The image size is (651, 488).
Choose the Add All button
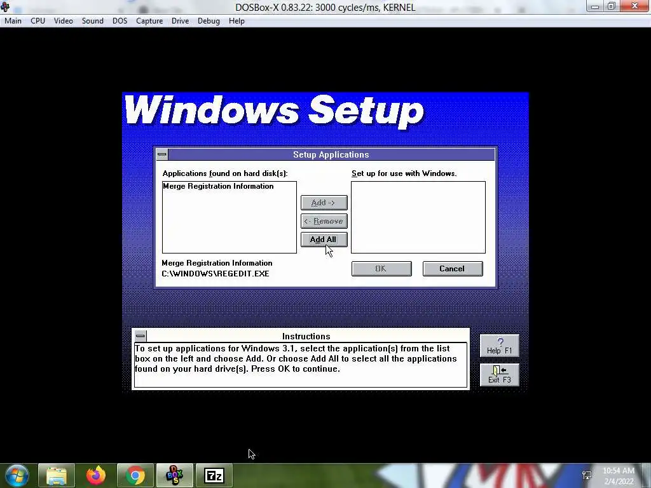pyautogui.click(x=324, y=240)
